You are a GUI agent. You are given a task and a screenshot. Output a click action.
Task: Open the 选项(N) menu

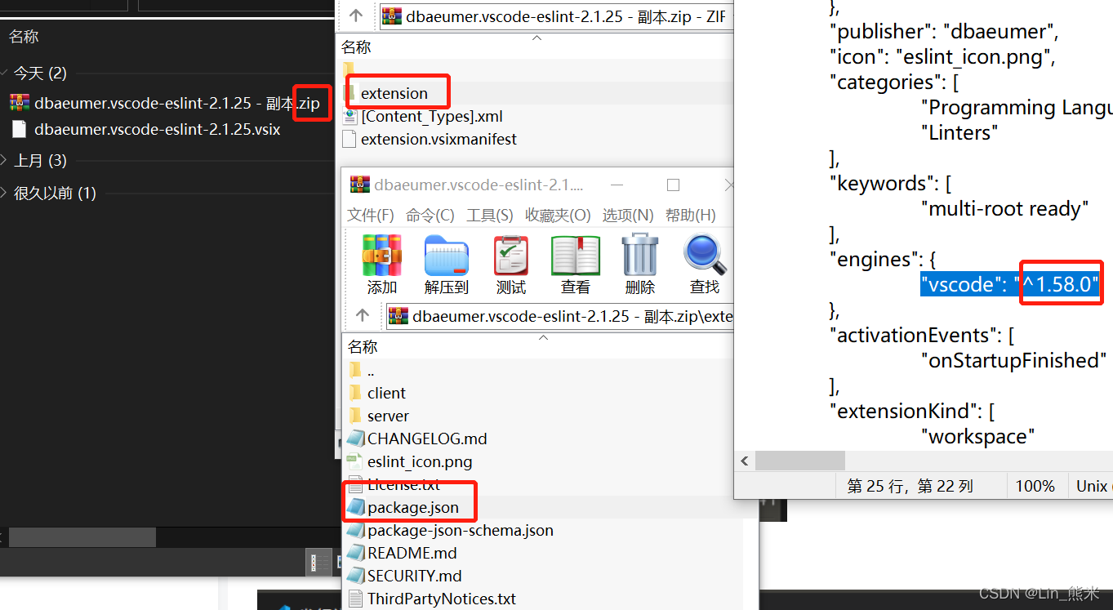tap(628, 215)
